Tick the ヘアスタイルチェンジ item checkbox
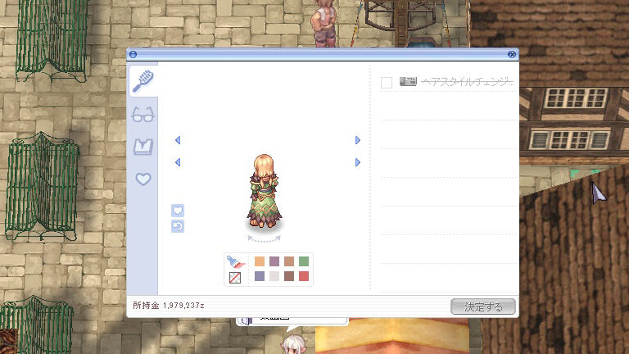This screenshot has width=629, height=354. [387, 82]
